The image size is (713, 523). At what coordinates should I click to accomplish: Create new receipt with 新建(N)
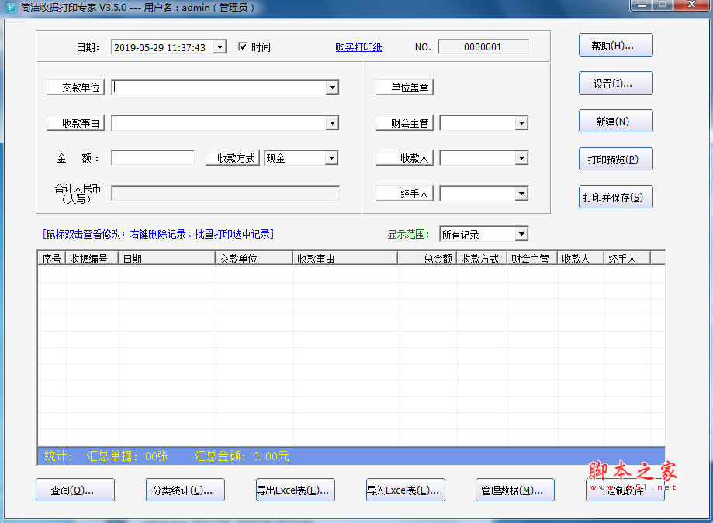pyautogui.click(x=615, y=121)
